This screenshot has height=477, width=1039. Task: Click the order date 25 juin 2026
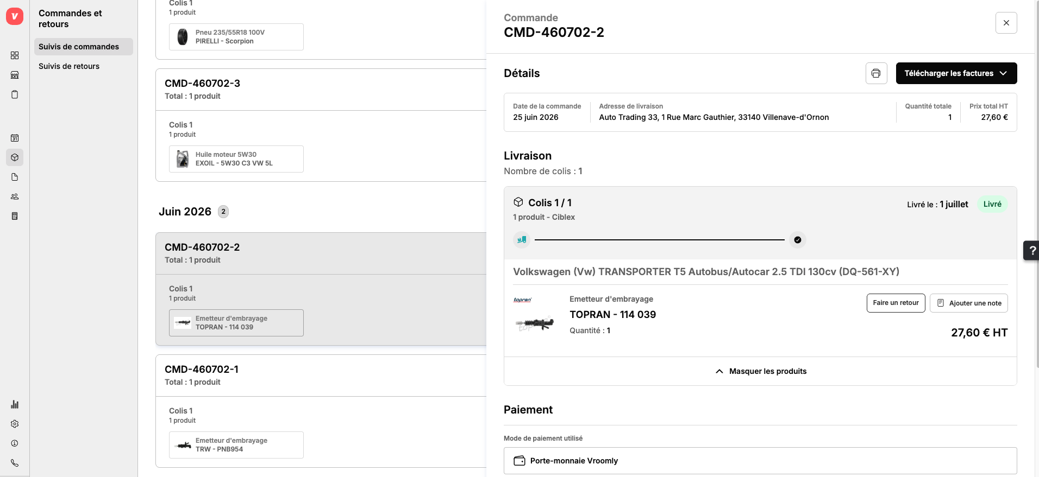pyautogui.click(x=536, y=117)
